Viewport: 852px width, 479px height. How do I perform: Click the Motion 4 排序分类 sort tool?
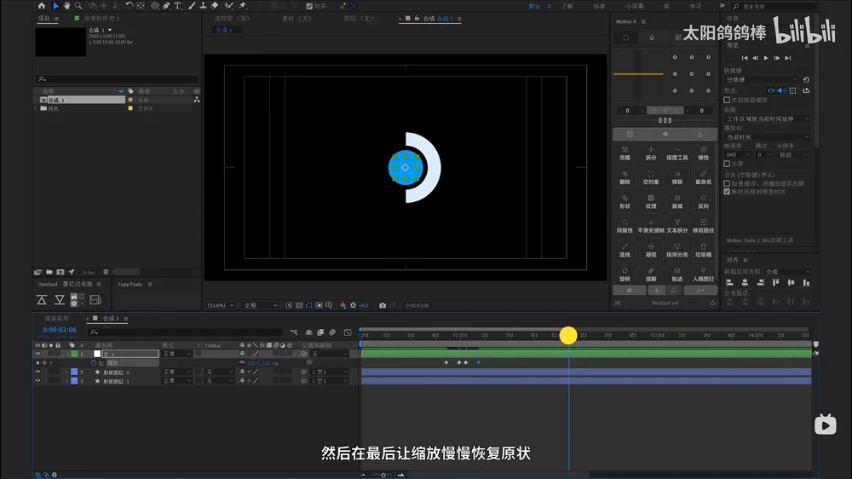click(x=677, y=250)
